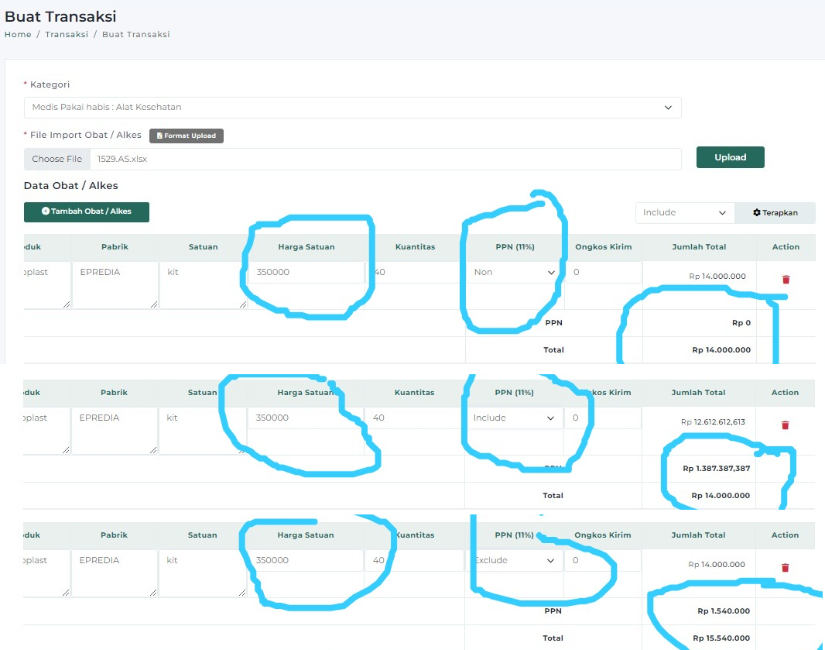Click Ongkos Kirim field in Include PPN row

(603, 418)
